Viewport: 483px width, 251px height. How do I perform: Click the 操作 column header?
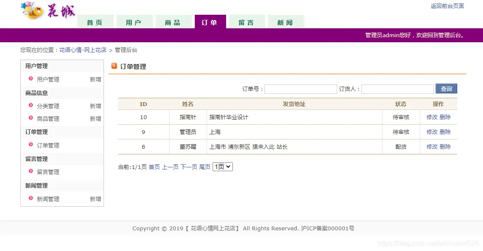438,104
